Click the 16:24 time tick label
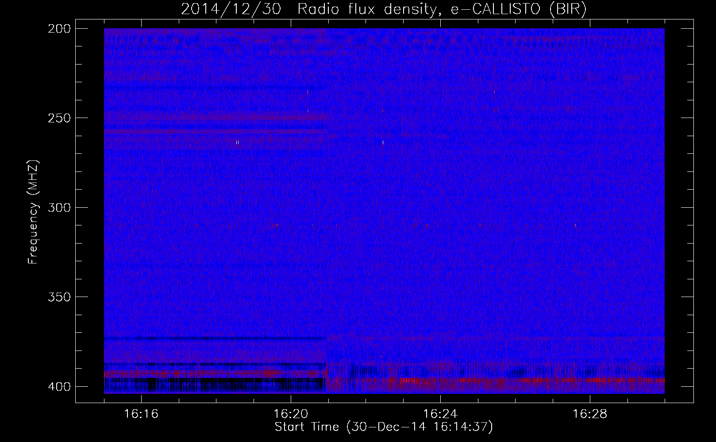The image size is (716, 442). pos(440,414)
